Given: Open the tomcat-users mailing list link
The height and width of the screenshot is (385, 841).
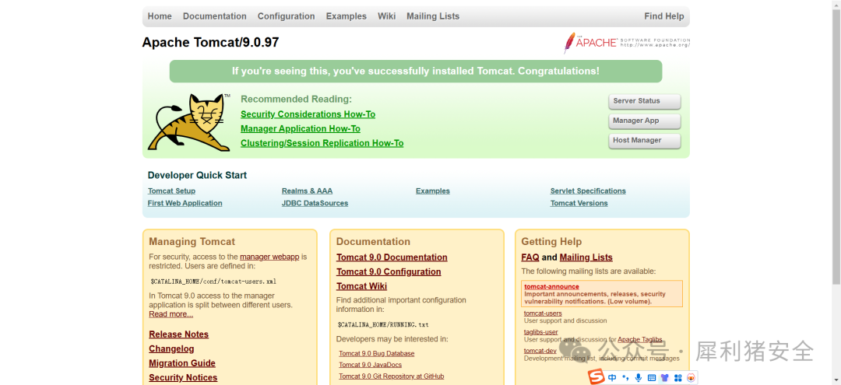Looking at the screenshot, I should pyautogui.click(x=543, y=313).
